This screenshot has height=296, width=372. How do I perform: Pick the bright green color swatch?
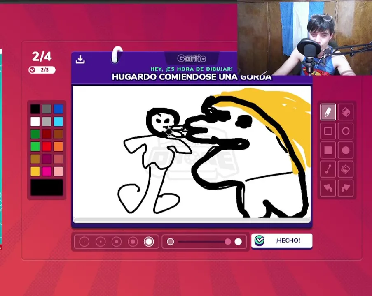pyautogui.click(x=35, y=147)
